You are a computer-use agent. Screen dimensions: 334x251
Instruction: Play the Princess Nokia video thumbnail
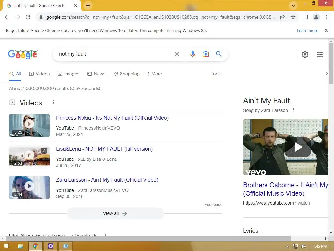click(29, 125)
